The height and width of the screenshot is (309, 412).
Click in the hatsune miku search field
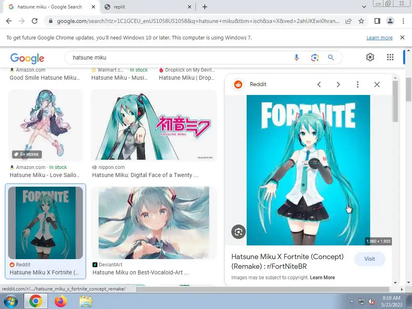179,58
